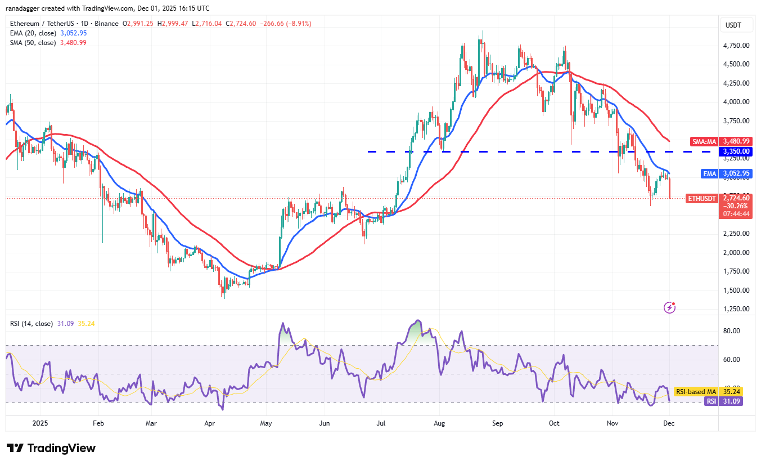Image resolution: width=761 pixels, height=465 pixels.
Task: Select the Ethereum / TetherUS symbol name
Action: (44, 24)
